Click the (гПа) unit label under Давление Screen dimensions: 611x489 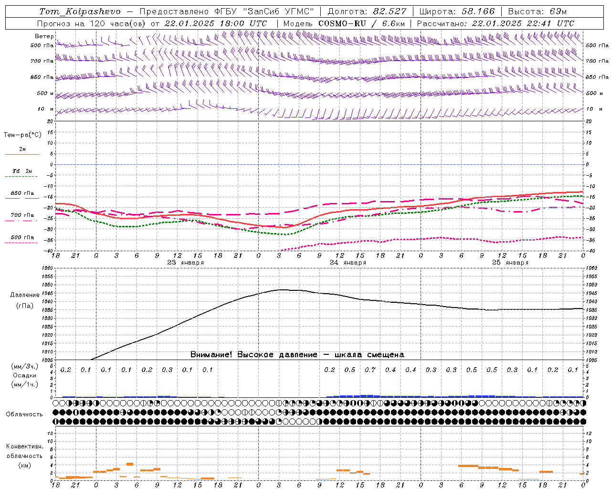25,306
